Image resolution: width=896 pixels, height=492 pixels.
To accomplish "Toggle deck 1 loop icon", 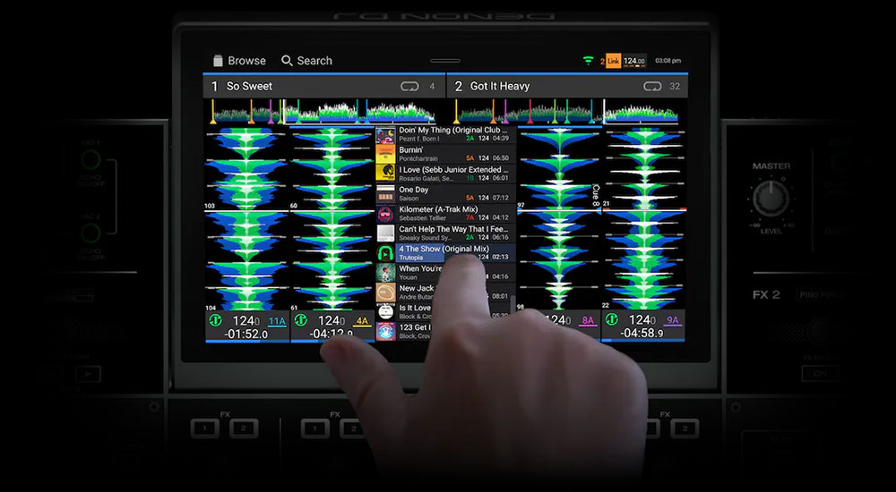I will click(x=410, y=87).
